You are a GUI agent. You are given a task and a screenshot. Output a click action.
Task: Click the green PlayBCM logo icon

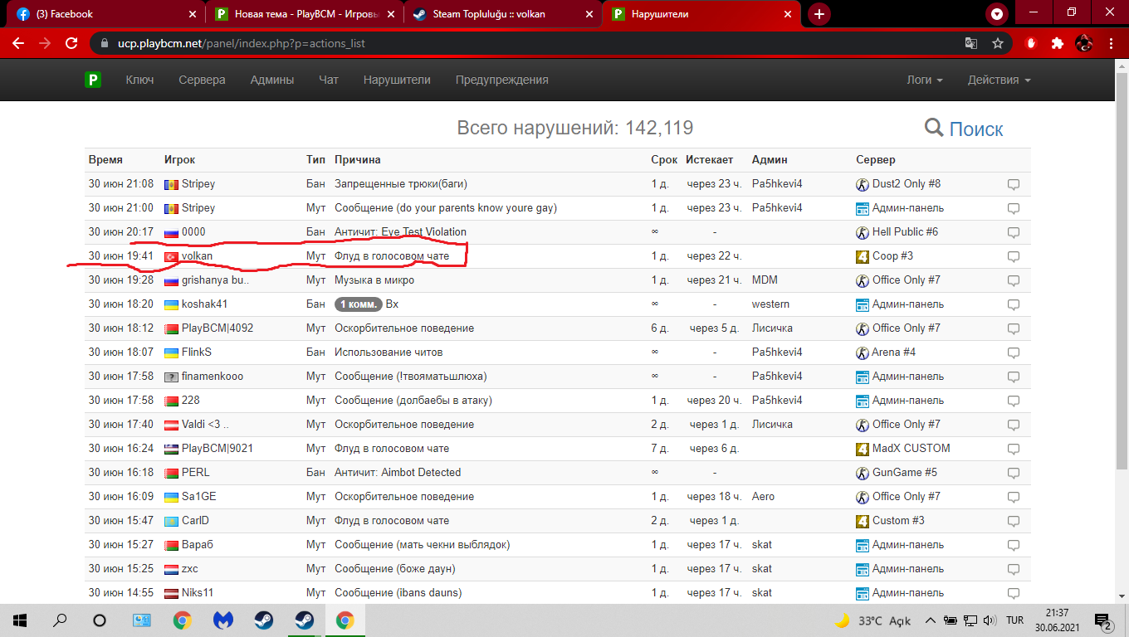coord(93,80)
